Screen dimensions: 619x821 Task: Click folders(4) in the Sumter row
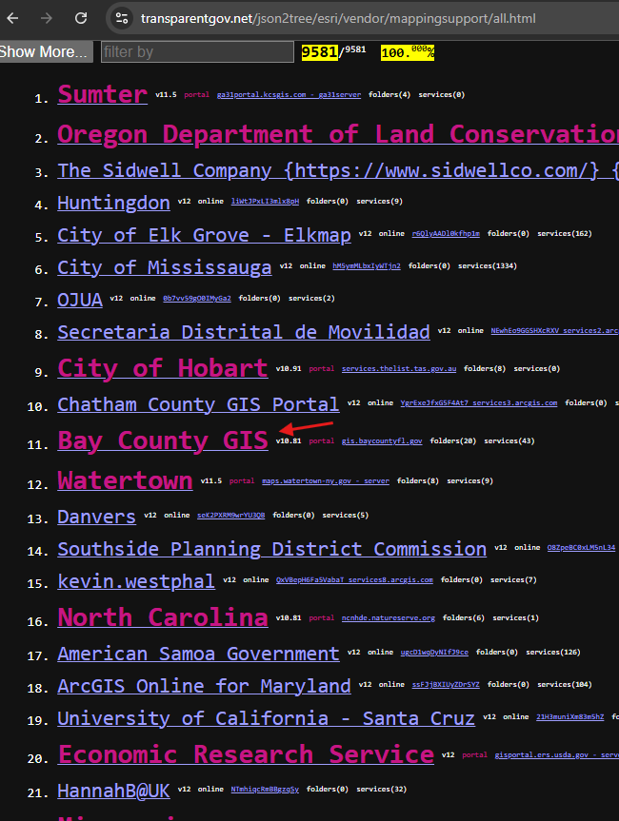(x=389, y=95)
